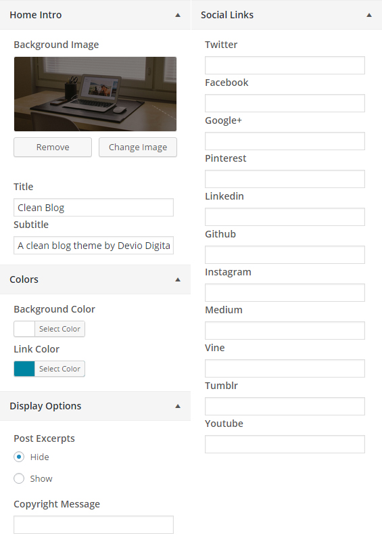Screen dimensions: 382x544
Task: Click the Remove background image button
Action: [53, 147]
